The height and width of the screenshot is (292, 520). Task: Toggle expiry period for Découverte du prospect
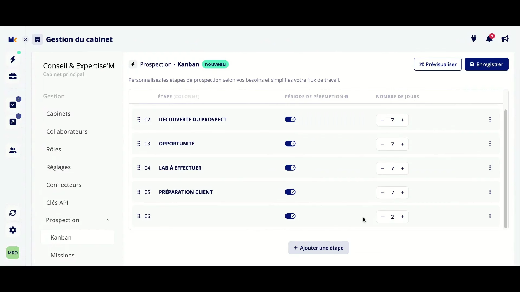[290, 120]
